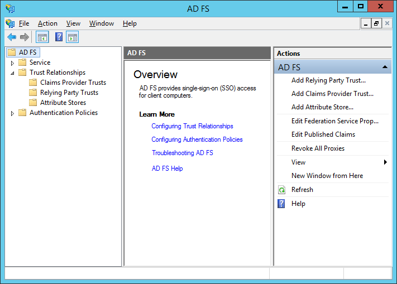Click Revoke All Proxies action
This screenshot has height=284, width=397.
click(318, 148)
